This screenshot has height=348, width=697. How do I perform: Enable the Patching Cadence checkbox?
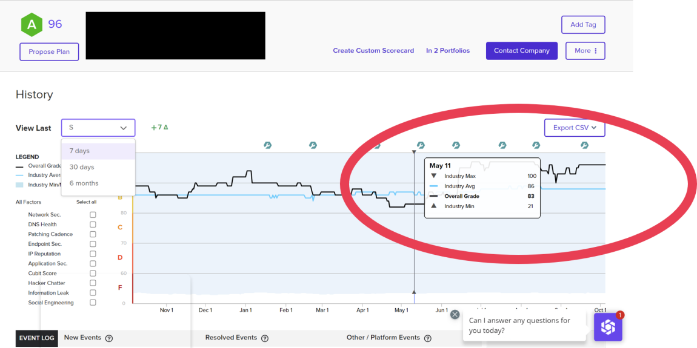tap(93, 234)
